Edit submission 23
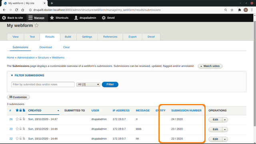The image size is (256, 144). [215, 130]
